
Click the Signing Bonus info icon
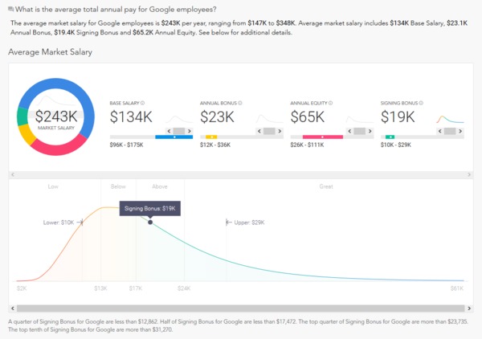point(421,103)
